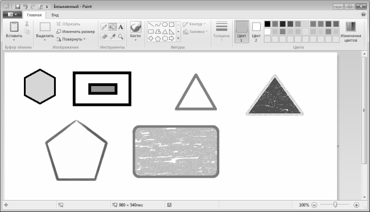Activate the Цвет 1 selector
The width and height of the screenshot is (370, 212).
click(241, 32)
